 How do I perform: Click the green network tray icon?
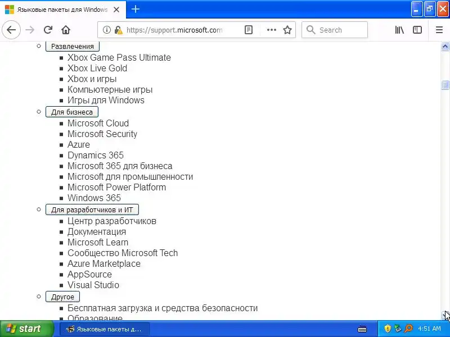point(398,329)
